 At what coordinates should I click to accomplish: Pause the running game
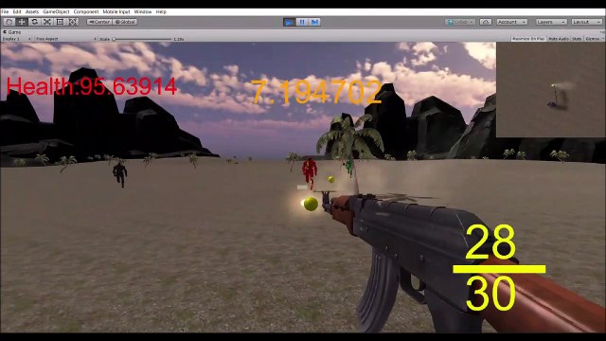click(x=302, y=22)
